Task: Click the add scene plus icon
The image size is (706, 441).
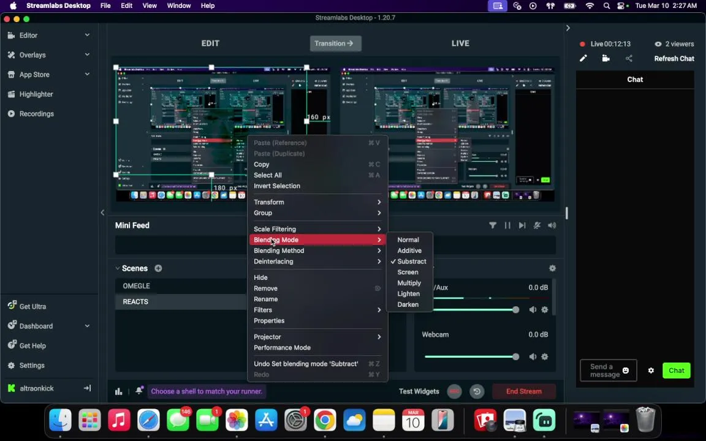Action: pos(158,268)
